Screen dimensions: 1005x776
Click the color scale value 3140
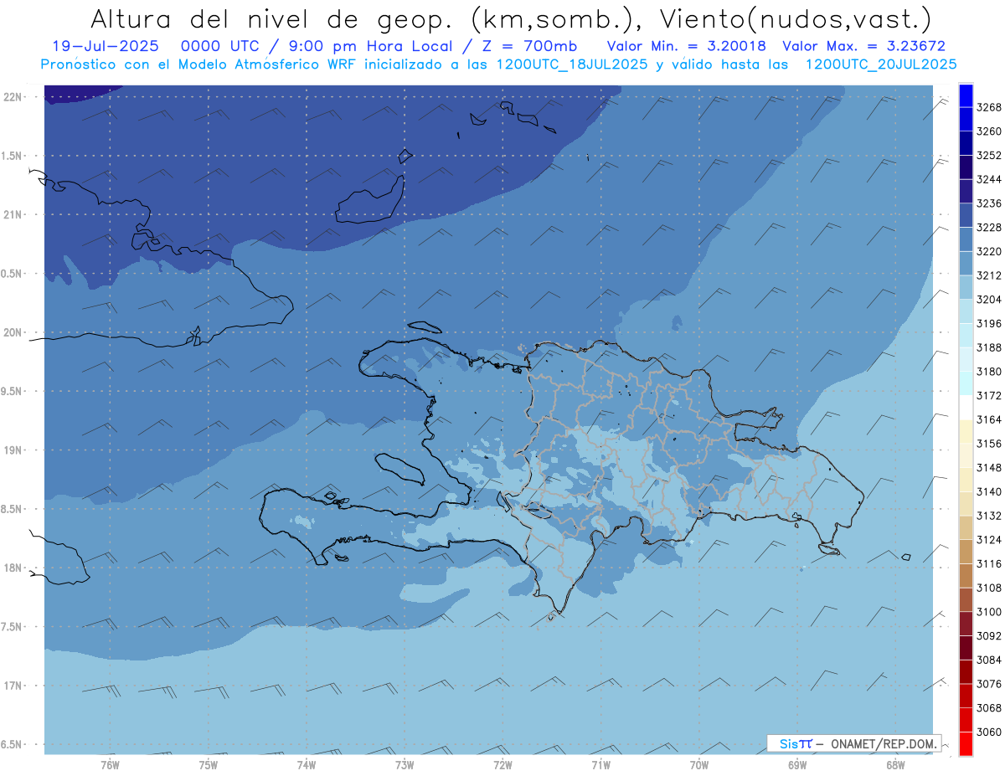tap(989, 491)
